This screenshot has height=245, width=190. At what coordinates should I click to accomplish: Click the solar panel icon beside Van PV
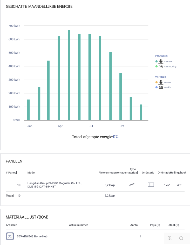(161, 87)
